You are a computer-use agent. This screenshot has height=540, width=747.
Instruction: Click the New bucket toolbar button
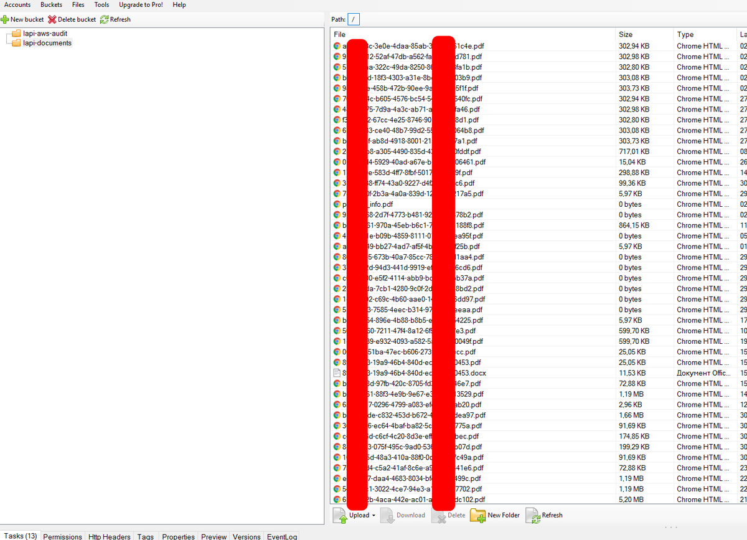22,19
